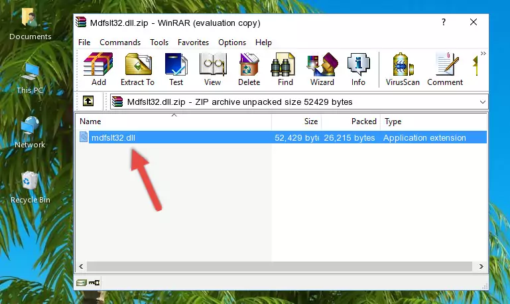Run the Test archive tool
The height and width of the screenshot is (304, 510).
(x=176, y=69)
